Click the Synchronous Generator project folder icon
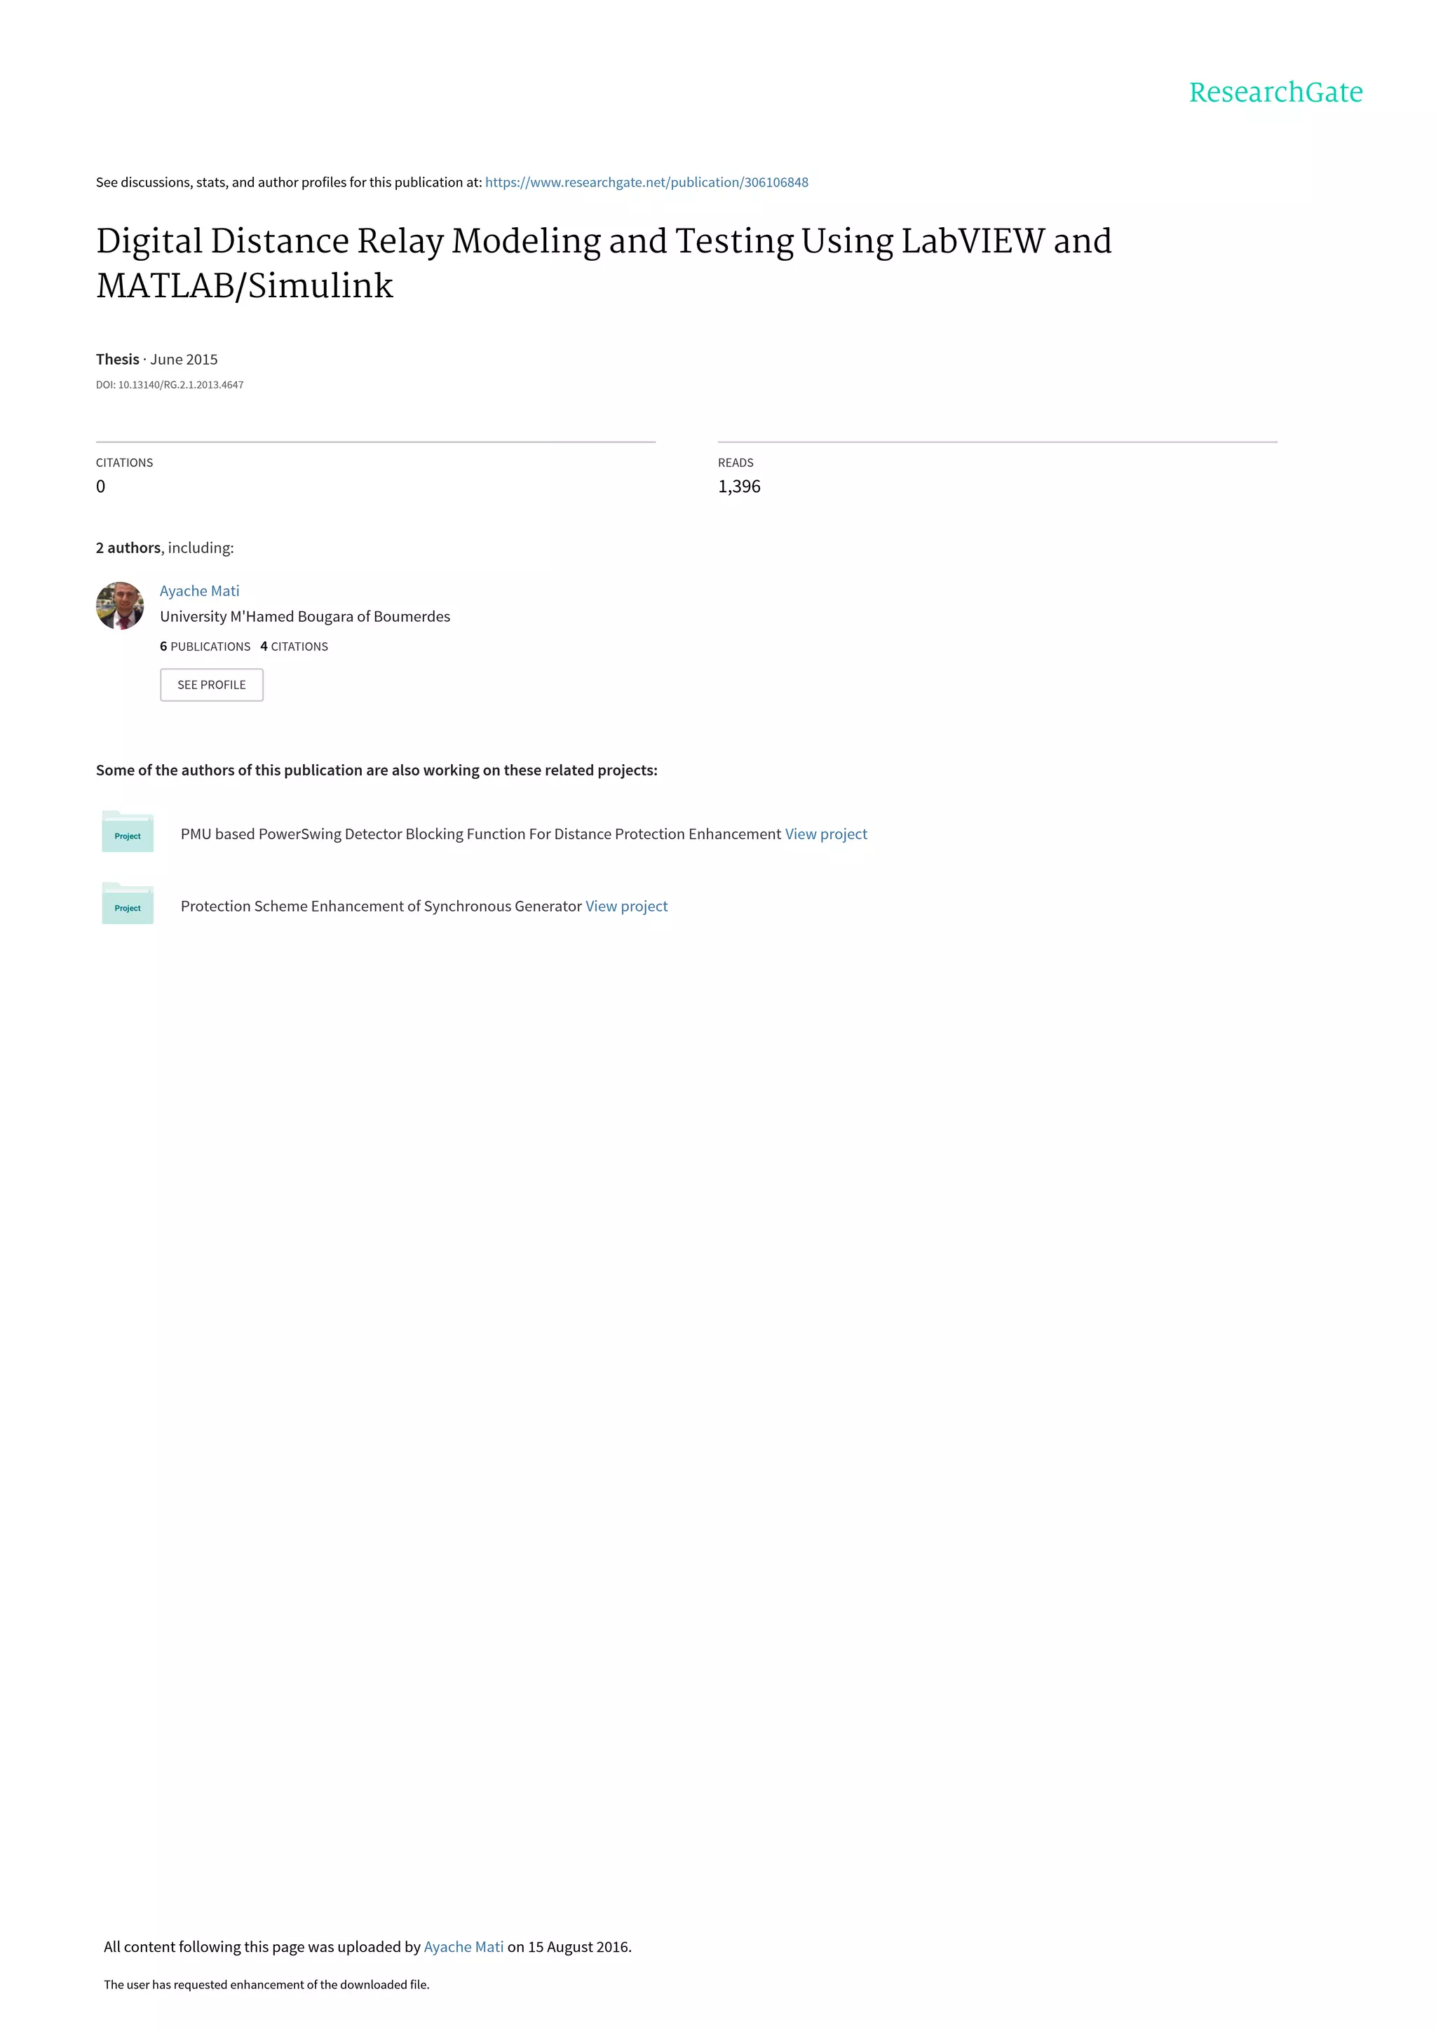The image size is (1436, 2029). pyautogui.click(x=128, y=904)
